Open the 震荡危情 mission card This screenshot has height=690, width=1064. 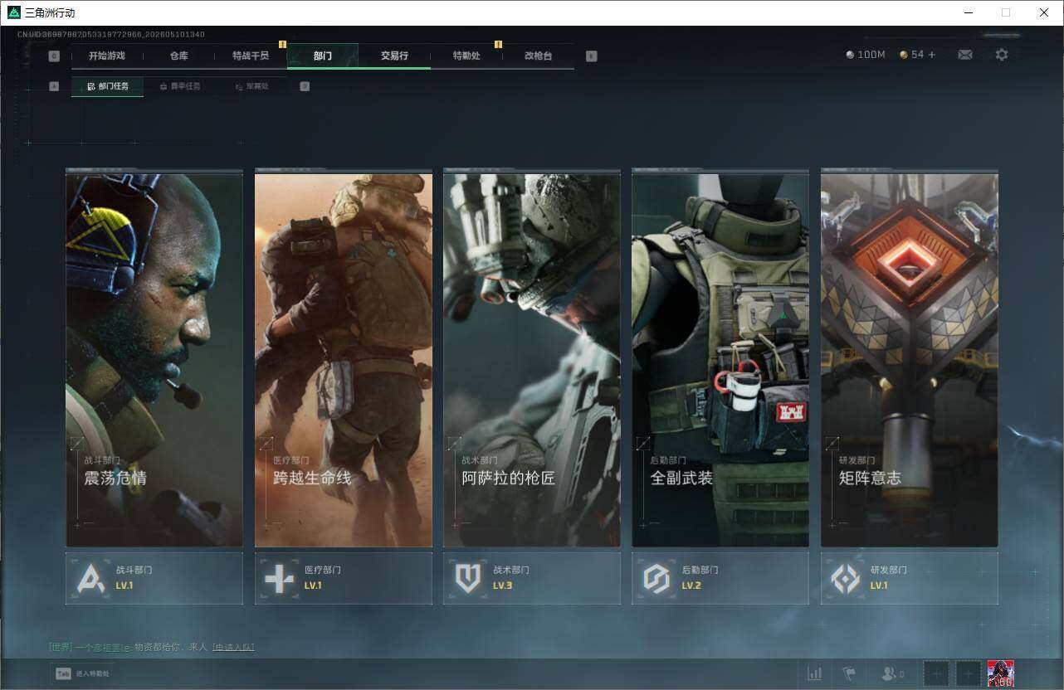point(154,358)
